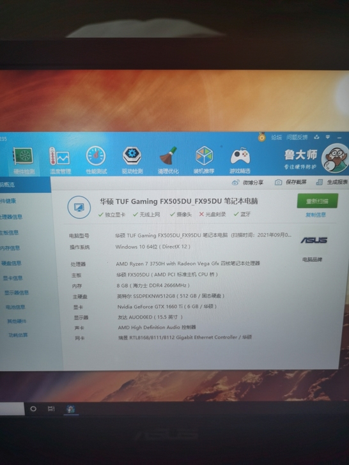349x465 pixels.
Task: Click the 显卡 row label
Action: (x=79, y=307)
